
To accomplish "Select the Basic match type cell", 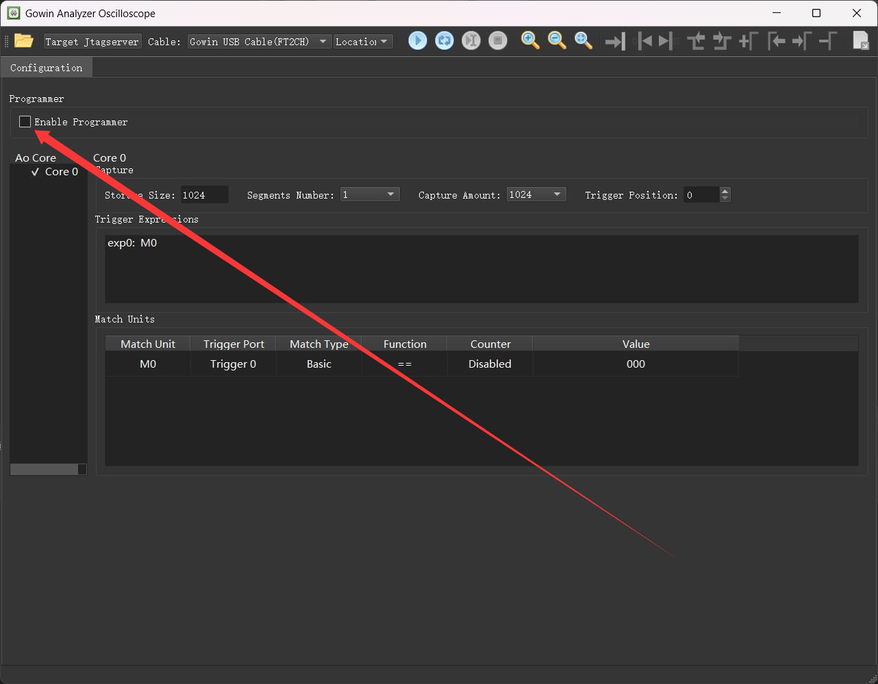I will [319, 364].
